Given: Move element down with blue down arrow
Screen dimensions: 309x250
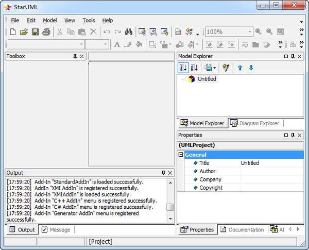Looking at the screenshot, I should (251, 68).
